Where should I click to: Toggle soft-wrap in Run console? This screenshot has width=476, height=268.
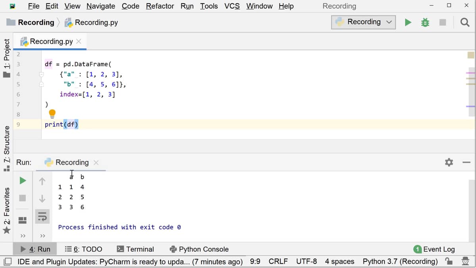42,216
